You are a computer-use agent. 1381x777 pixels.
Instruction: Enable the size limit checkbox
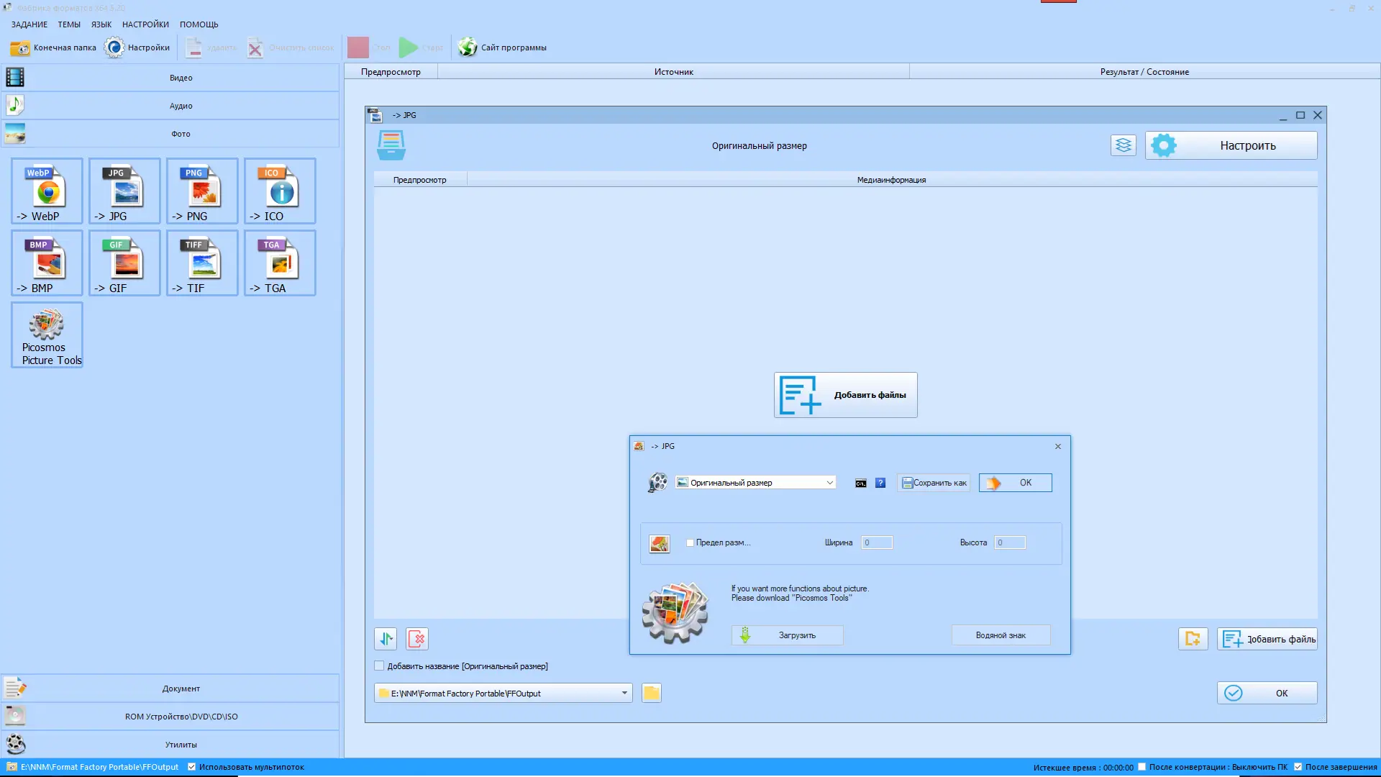click(x=690, y=543)
